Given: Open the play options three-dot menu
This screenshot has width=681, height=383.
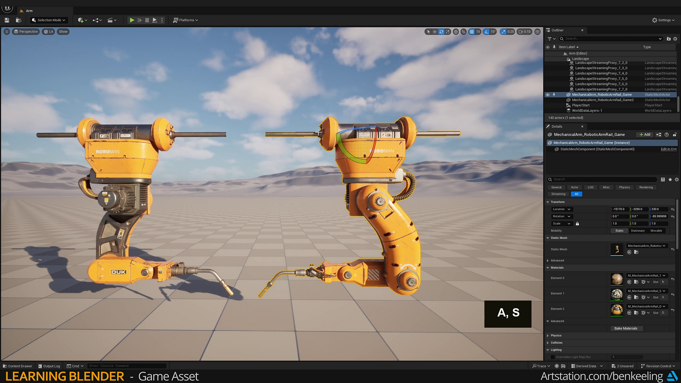Looking at the screenshot, I should (162, 20).
